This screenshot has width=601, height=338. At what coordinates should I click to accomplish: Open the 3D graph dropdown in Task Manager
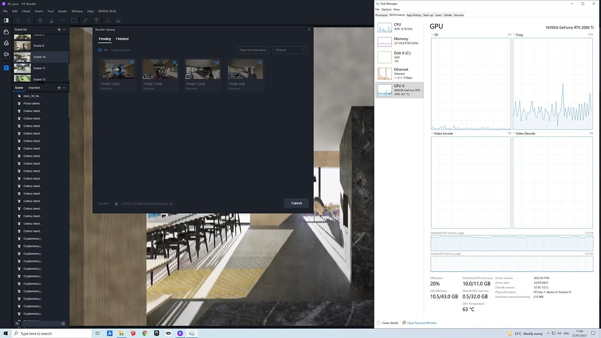433,35
